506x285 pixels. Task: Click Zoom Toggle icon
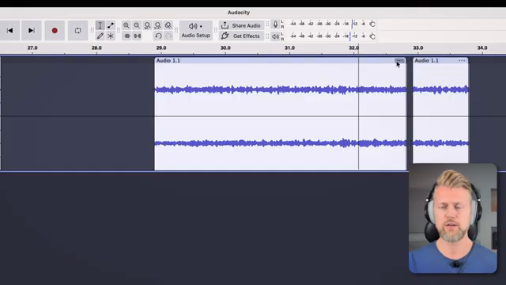coord(168,25)
